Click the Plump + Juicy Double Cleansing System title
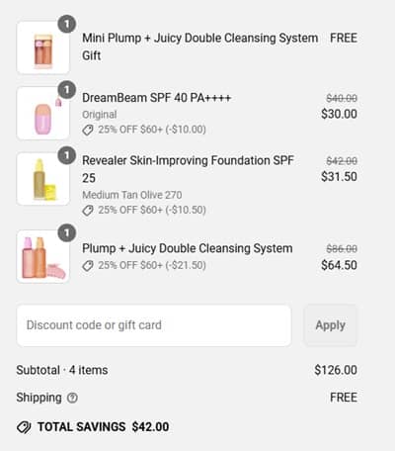 click(188, 248)
